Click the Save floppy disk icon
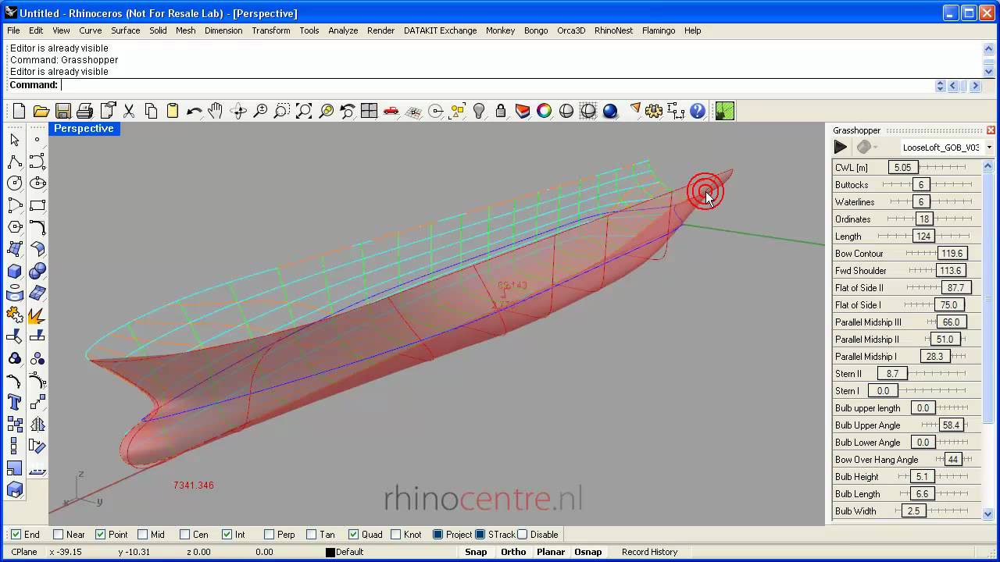Screen dimensions: 1000x562 [63, 111]
